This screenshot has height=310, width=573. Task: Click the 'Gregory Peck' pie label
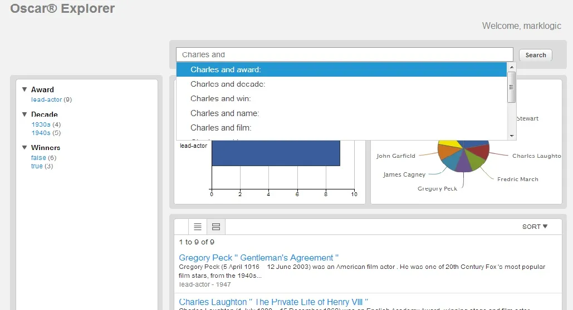(x=438, y=188)
